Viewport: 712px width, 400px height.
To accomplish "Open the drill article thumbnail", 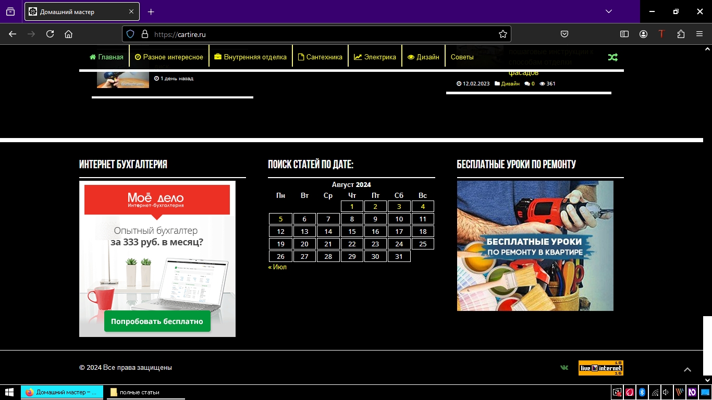I will point(123,79).
